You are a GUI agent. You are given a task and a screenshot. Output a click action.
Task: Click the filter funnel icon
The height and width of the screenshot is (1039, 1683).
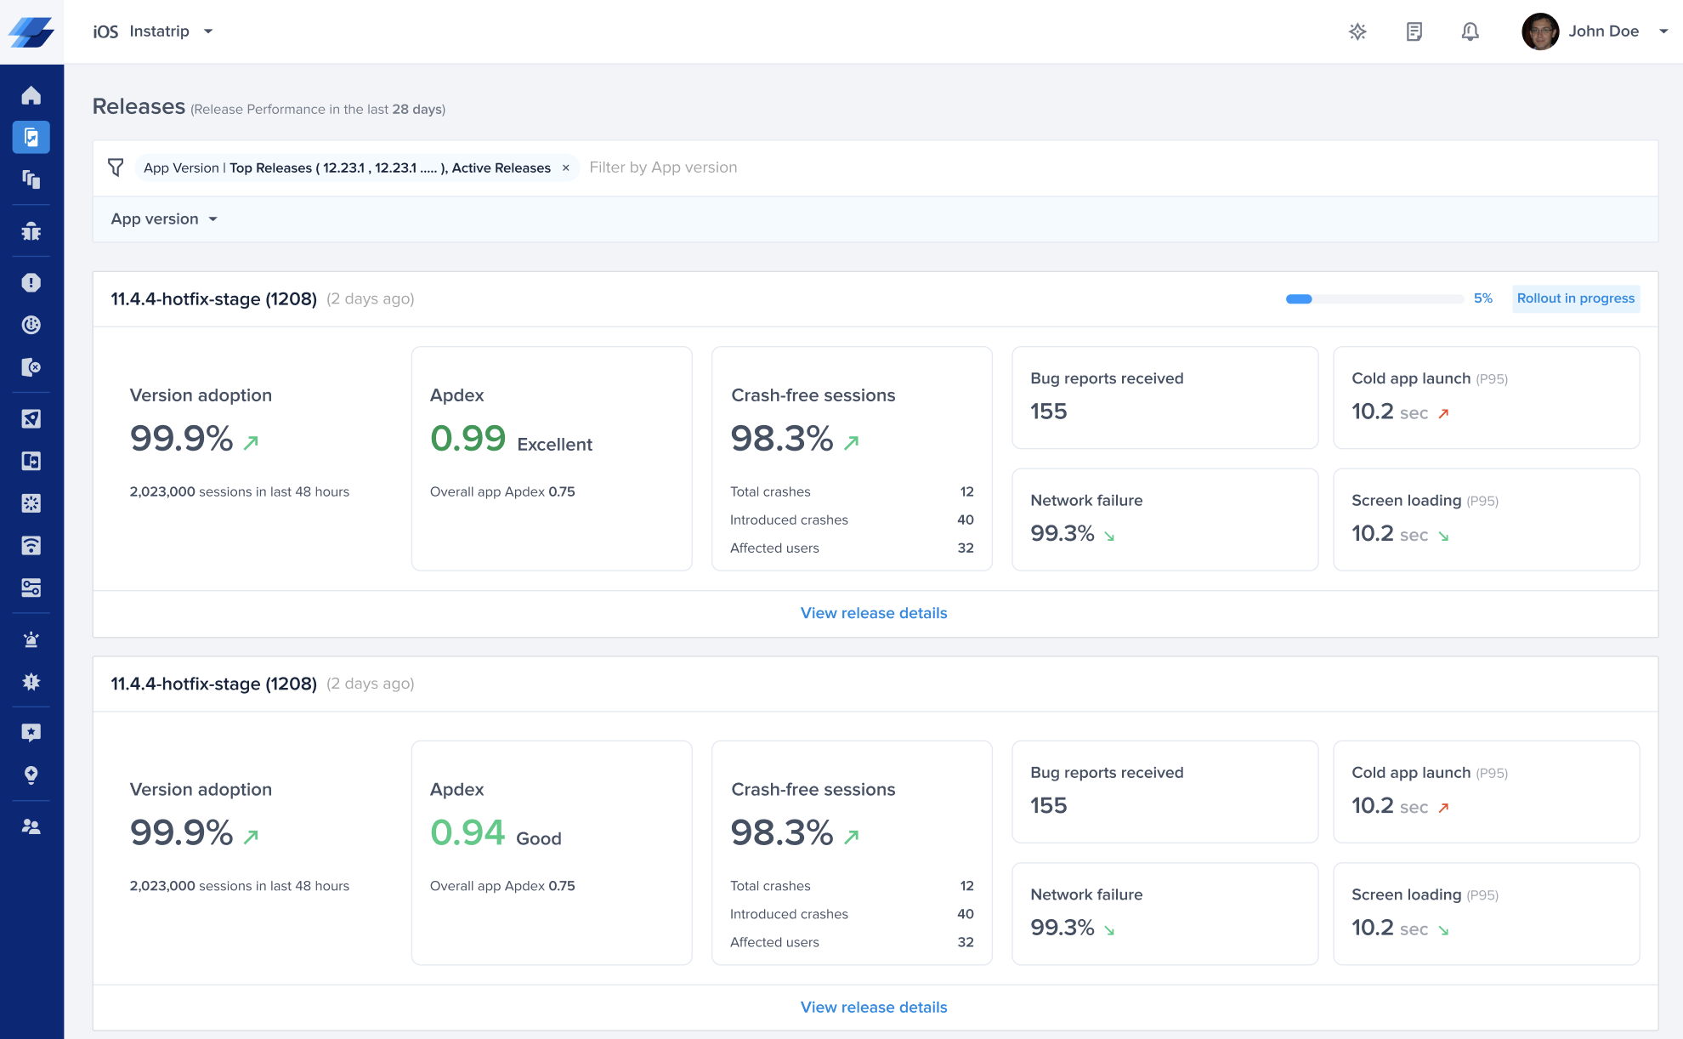click(x=116, y=167)
